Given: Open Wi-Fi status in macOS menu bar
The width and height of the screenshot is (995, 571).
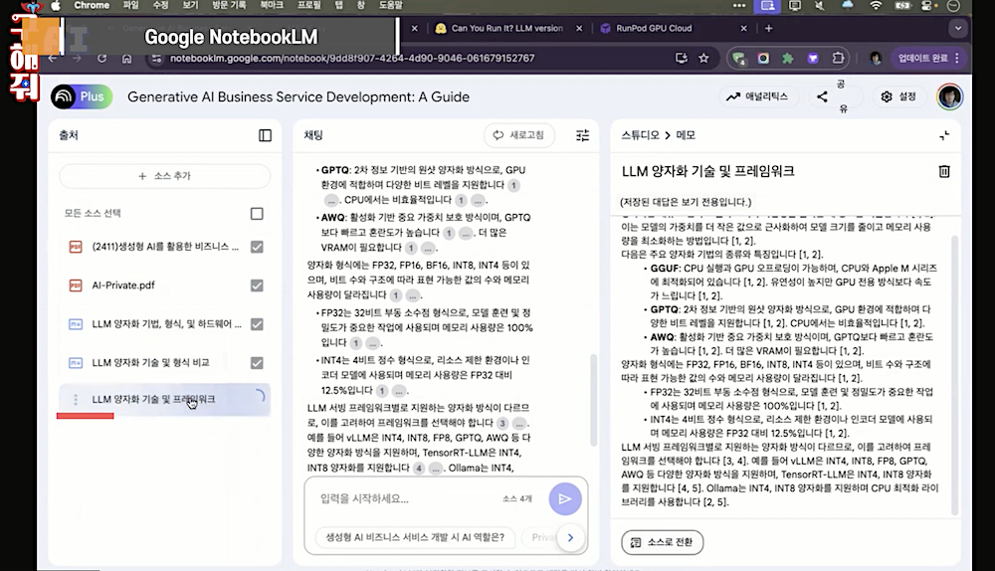Looking at the screenshot, I should [876, 6].
